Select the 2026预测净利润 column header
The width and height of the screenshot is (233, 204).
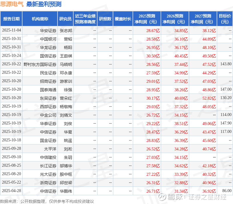[175, 19]
